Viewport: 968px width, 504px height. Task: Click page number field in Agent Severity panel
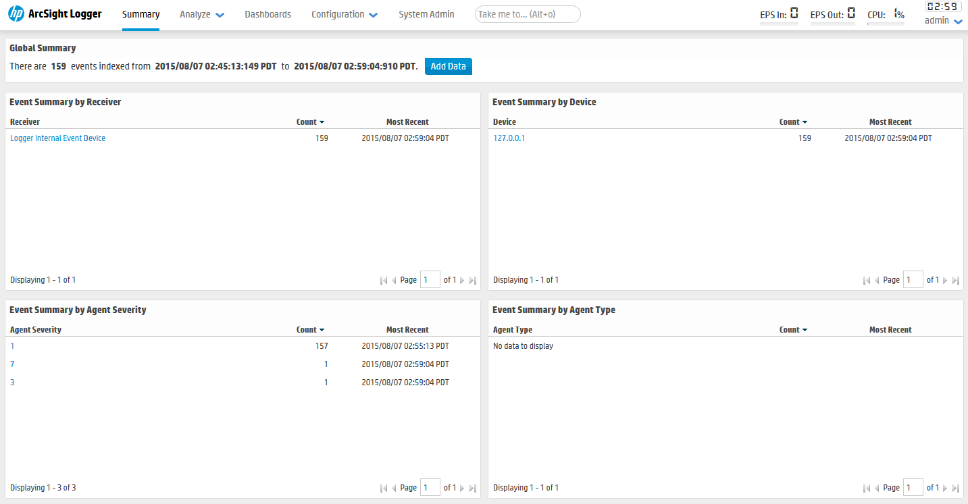(x=430, y=488)
